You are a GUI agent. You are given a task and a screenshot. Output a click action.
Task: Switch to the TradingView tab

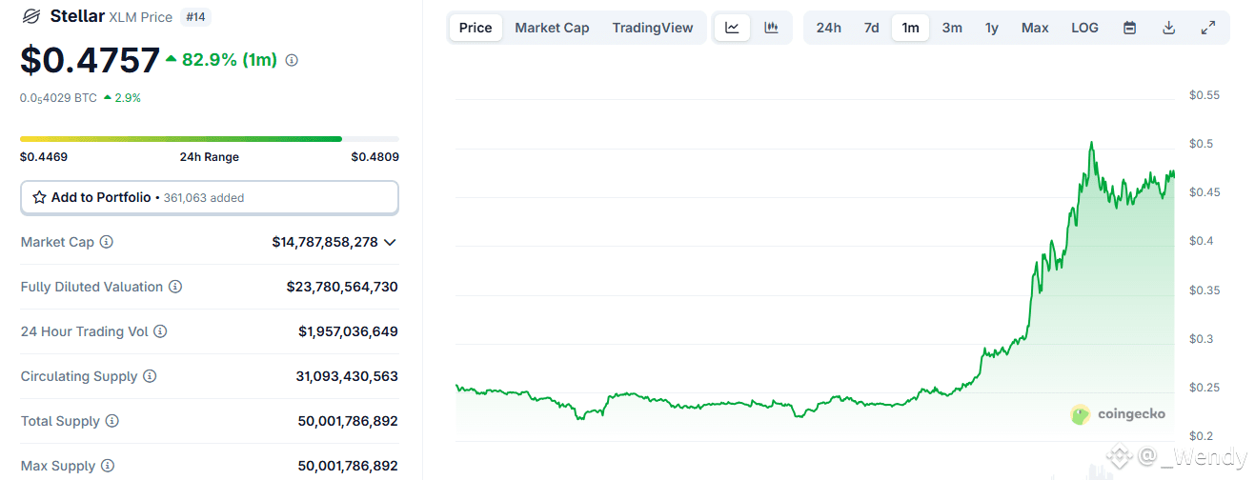pyautogui.click(x=653, y=28)
